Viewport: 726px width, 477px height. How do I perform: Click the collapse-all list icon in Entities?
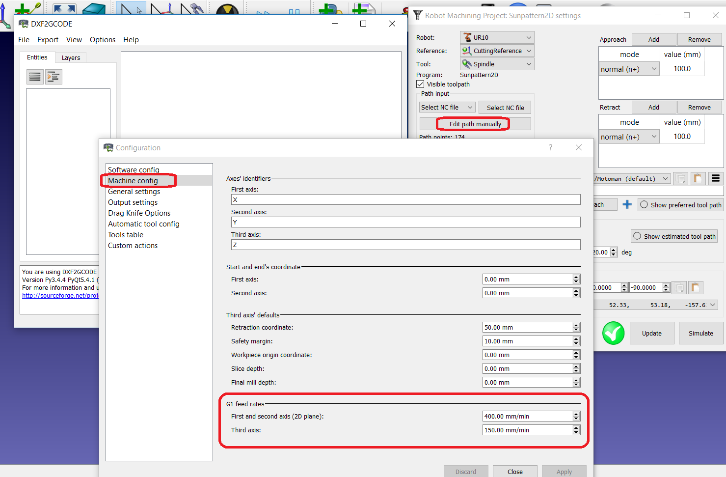(35, 77)
